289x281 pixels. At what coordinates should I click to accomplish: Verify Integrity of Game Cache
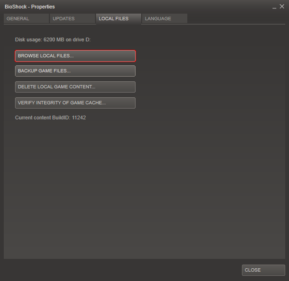point(75,103)
